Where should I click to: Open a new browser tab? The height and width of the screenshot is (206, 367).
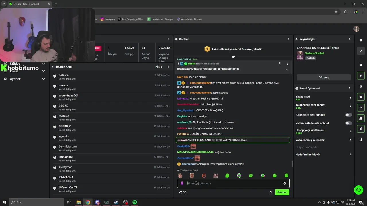[56, 4]
